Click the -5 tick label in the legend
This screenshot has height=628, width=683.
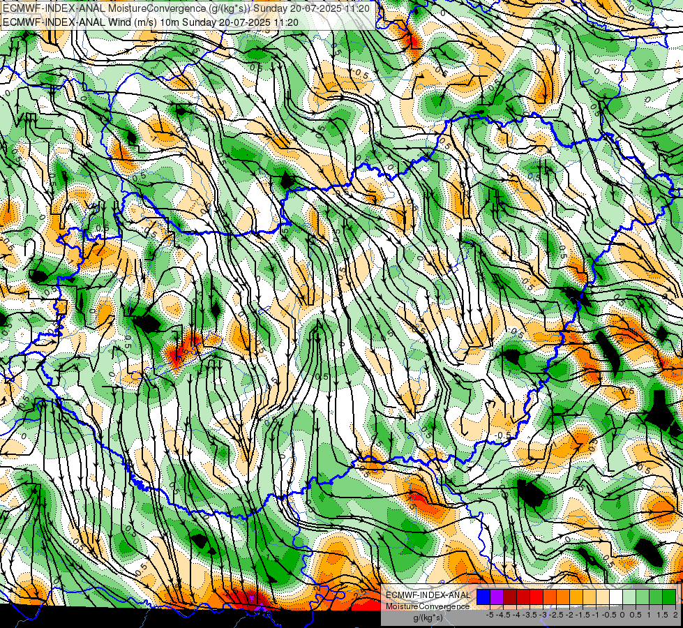point(490,615)
